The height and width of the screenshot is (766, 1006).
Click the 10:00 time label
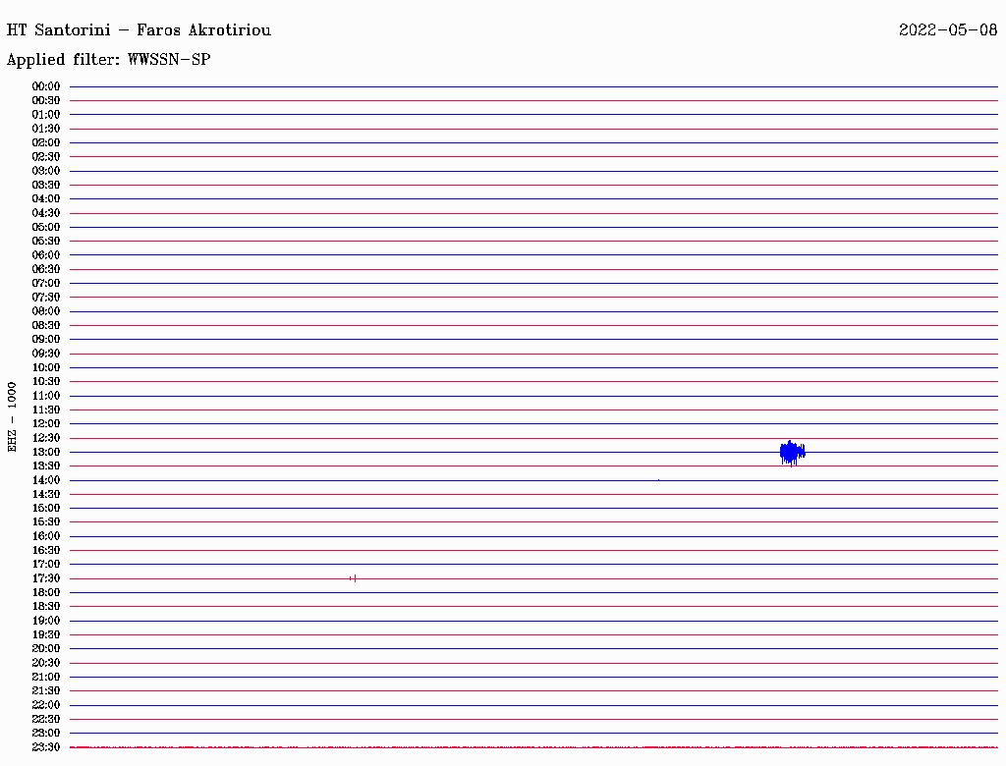point(46,367)
